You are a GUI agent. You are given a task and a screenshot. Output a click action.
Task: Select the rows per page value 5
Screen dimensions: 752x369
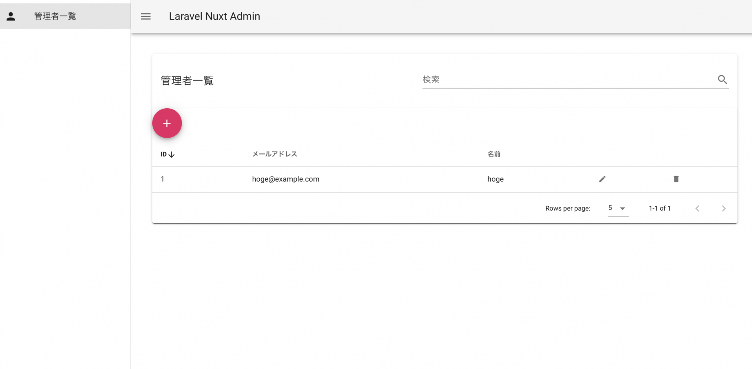tap(610, 208)
